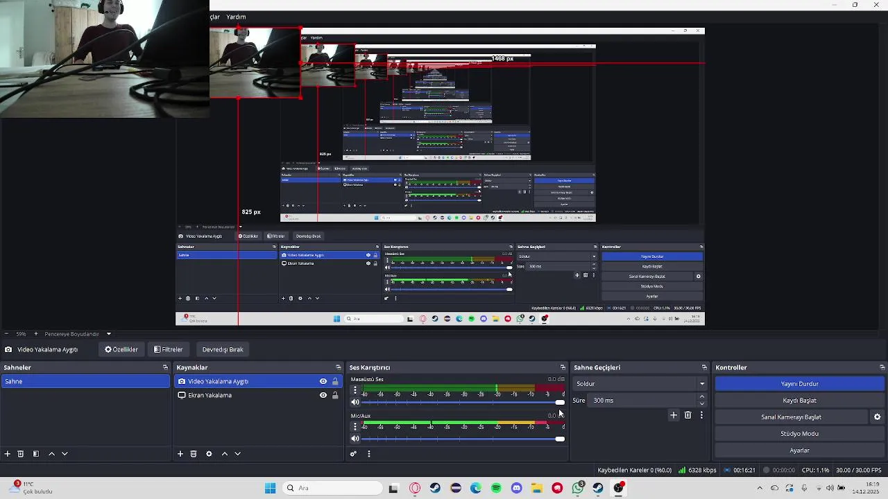888x499 pixels.
Task: Undock the Sahneler panel
Action: click(165, 367)
